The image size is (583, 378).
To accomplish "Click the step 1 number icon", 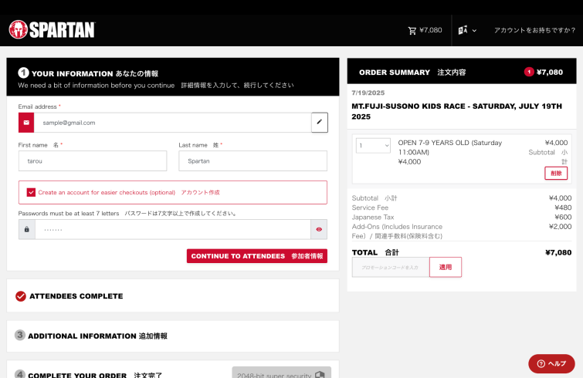I will [x=23, y=73].
